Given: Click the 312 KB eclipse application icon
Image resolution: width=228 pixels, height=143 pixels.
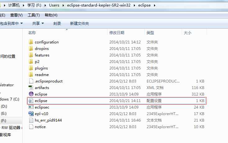Looking at the screenshot, I should [x=31, y=94].
